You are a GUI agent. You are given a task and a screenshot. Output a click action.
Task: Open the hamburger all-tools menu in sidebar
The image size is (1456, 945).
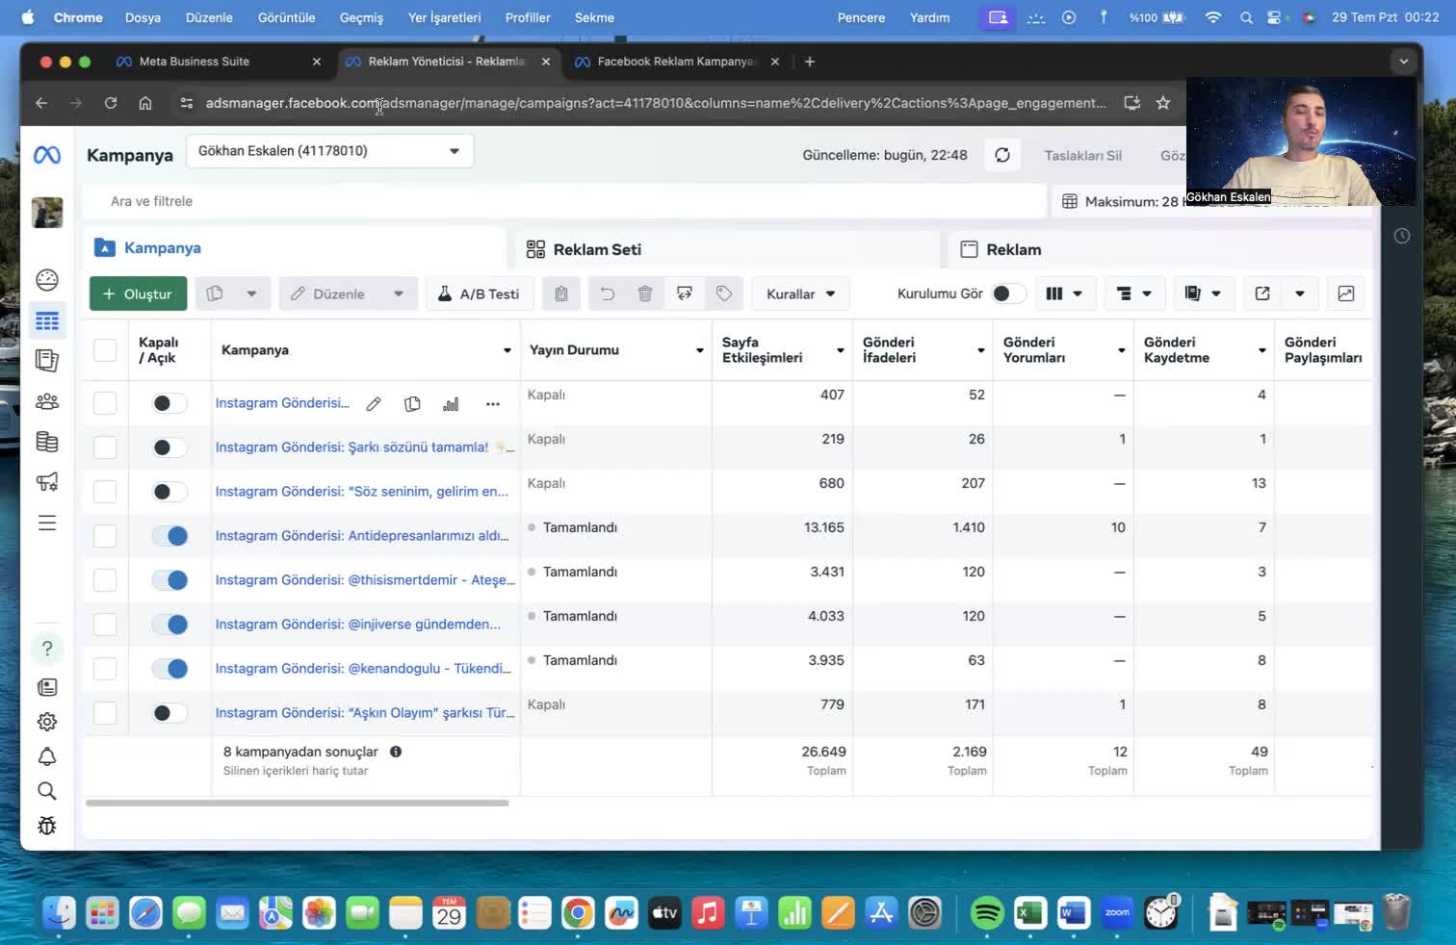[47, 523]
